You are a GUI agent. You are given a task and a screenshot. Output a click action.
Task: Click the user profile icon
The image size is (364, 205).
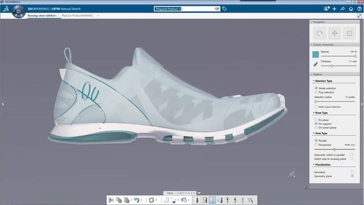click(326, 9)
